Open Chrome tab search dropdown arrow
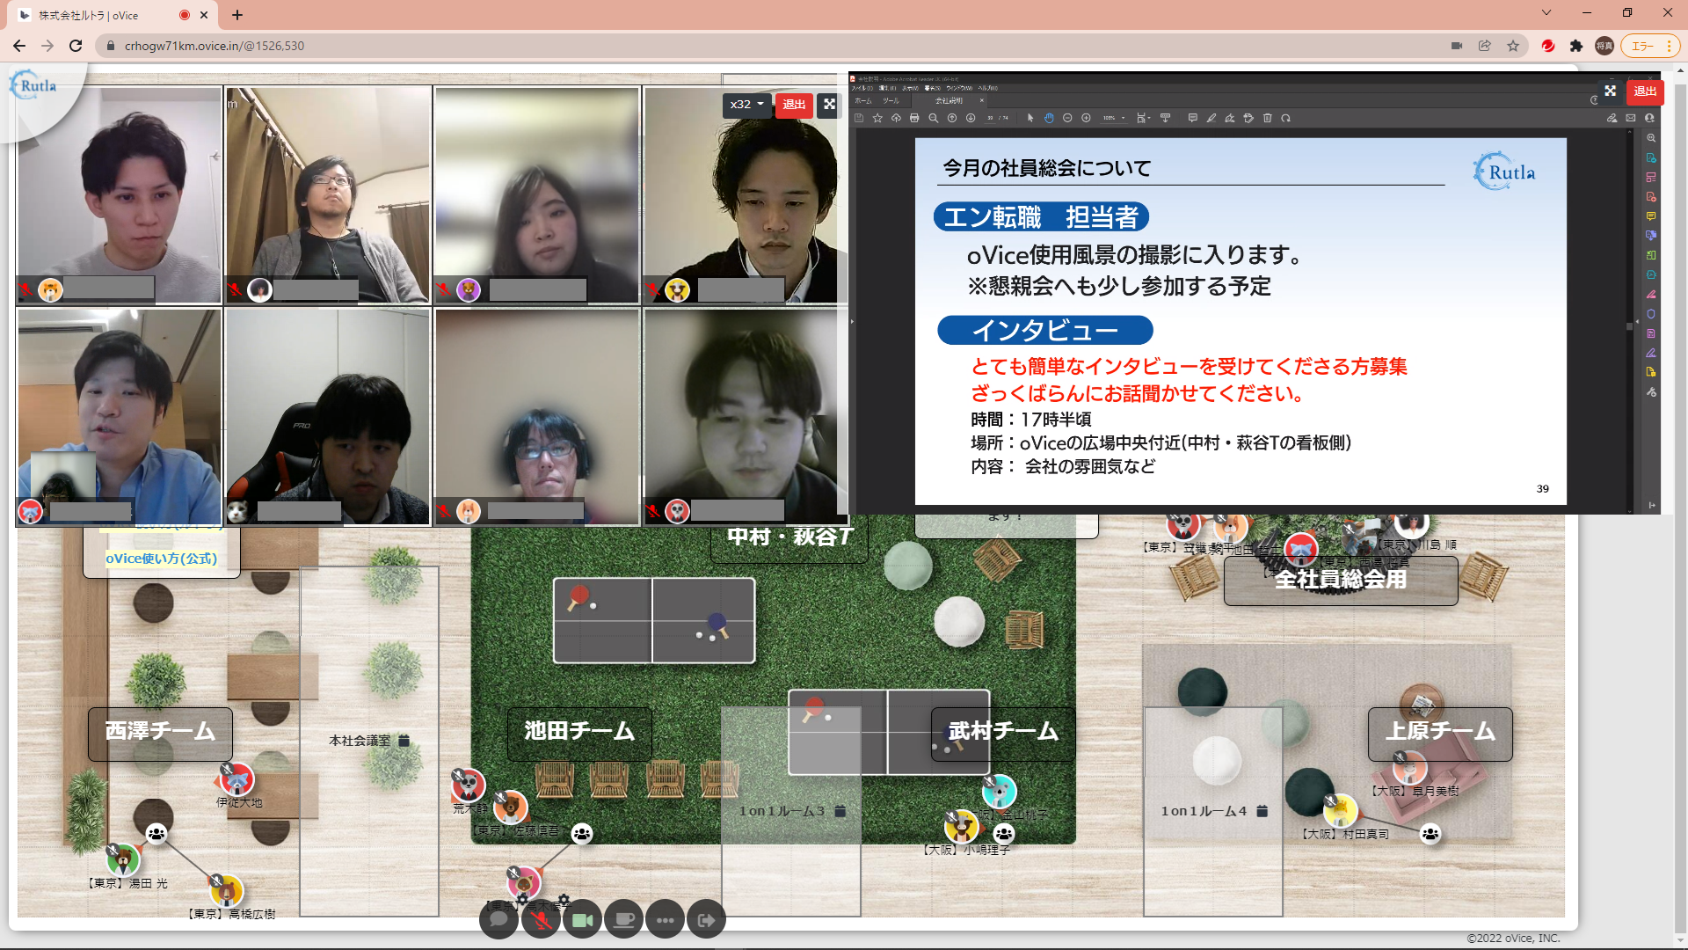Image resolution: width=1688 pixels, height=950 pixels. click(1546, 13)
